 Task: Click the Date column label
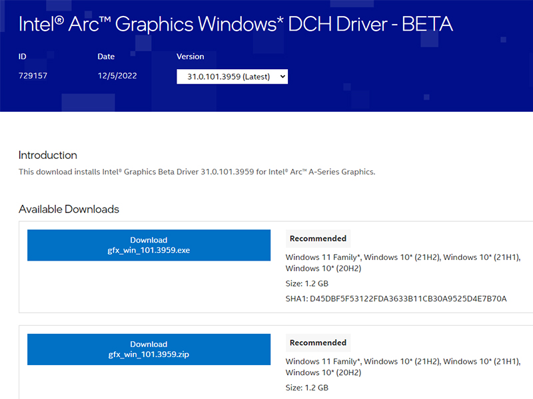click(105, 57)
